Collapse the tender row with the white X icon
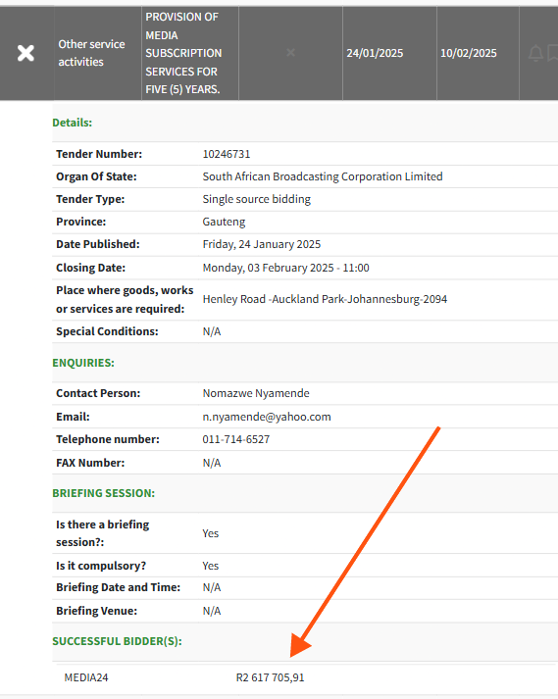The width and height of the screenshot is (558, 699). click(25, 53)
